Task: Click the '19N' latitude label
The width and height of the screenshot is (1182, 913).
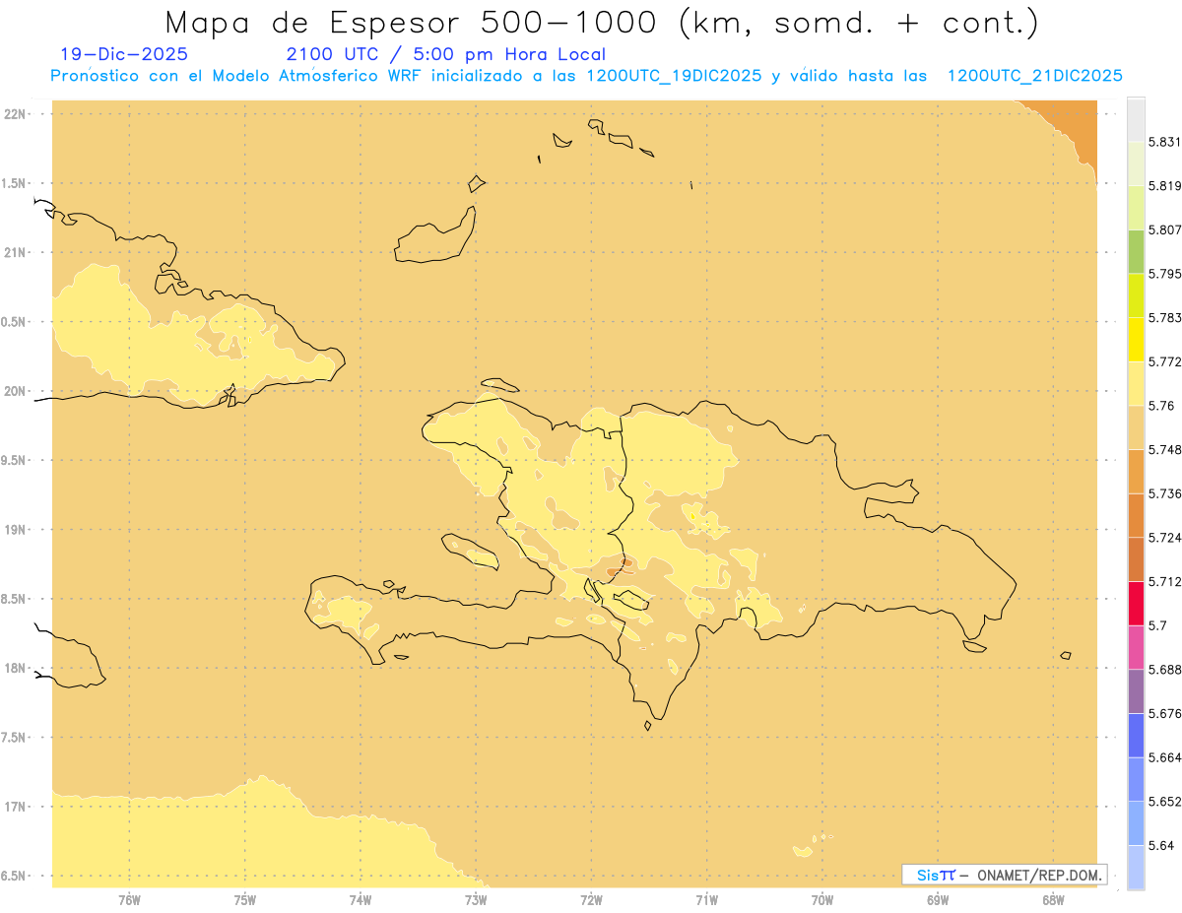Action: click(x=15, y=530)
